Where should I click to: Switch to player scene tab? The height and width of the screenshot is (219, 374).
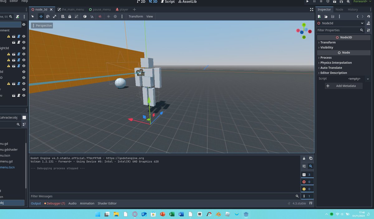point(122,9)
